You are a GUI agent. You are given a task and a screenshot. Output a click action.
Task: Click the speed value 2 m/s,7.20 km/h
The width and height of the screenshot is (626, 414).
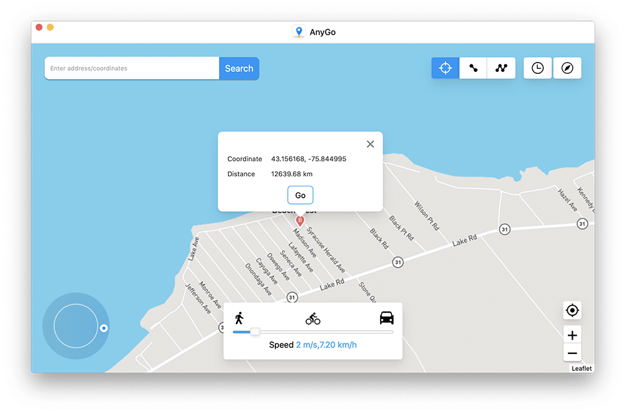pyautogui.click(x=326, y=345)
